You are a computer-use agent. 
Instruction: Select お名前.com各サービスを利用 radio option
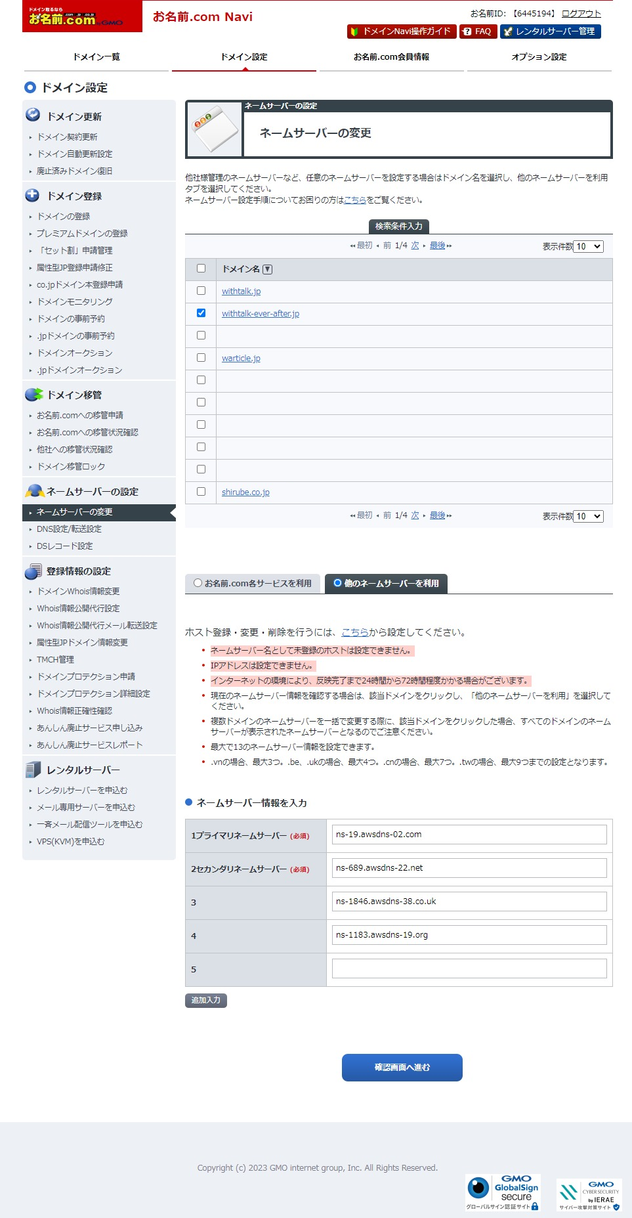pos(198,583)
